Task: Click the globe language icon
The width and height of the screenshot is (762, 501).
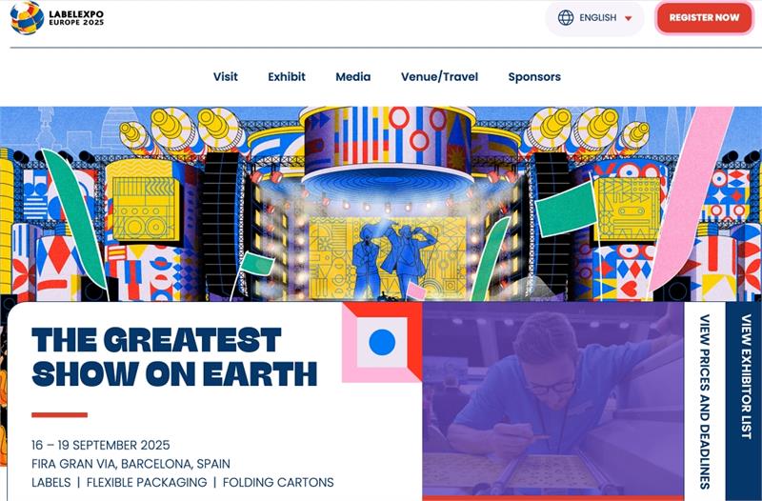Action: tap(565, 18)
